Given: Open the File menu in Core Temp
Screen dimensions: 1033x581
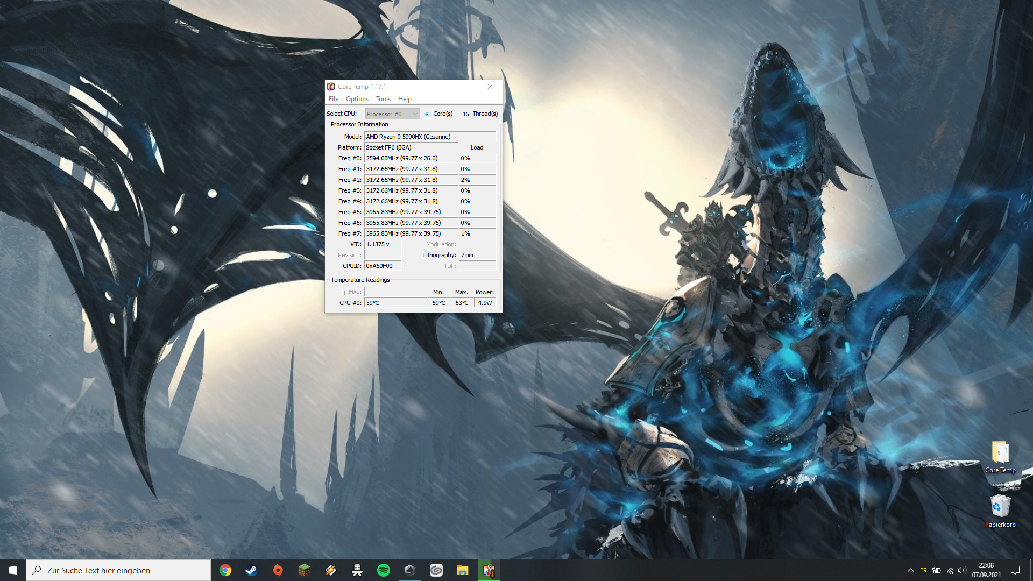Looking at the screenshot, I should click(334, 99).
